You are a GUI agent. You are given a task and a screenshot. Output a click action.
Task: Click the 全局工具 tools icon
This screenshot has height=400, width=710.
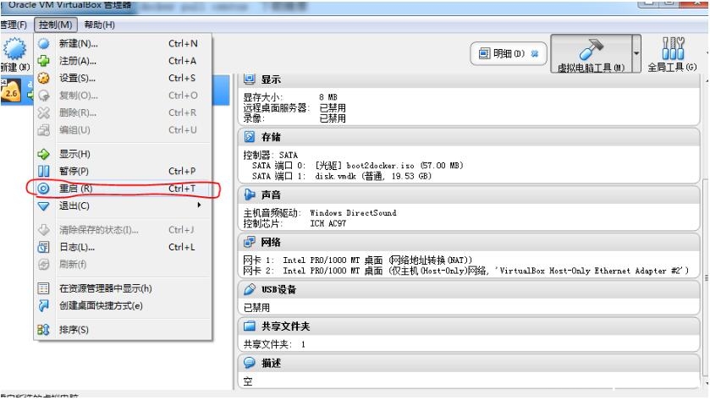pyautogui.click(x=673, y=48)
